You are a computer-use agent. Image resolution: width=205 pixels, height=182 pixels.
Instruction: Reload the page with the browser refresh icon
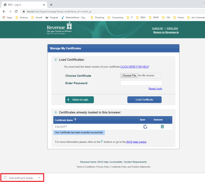coord(16,11)
